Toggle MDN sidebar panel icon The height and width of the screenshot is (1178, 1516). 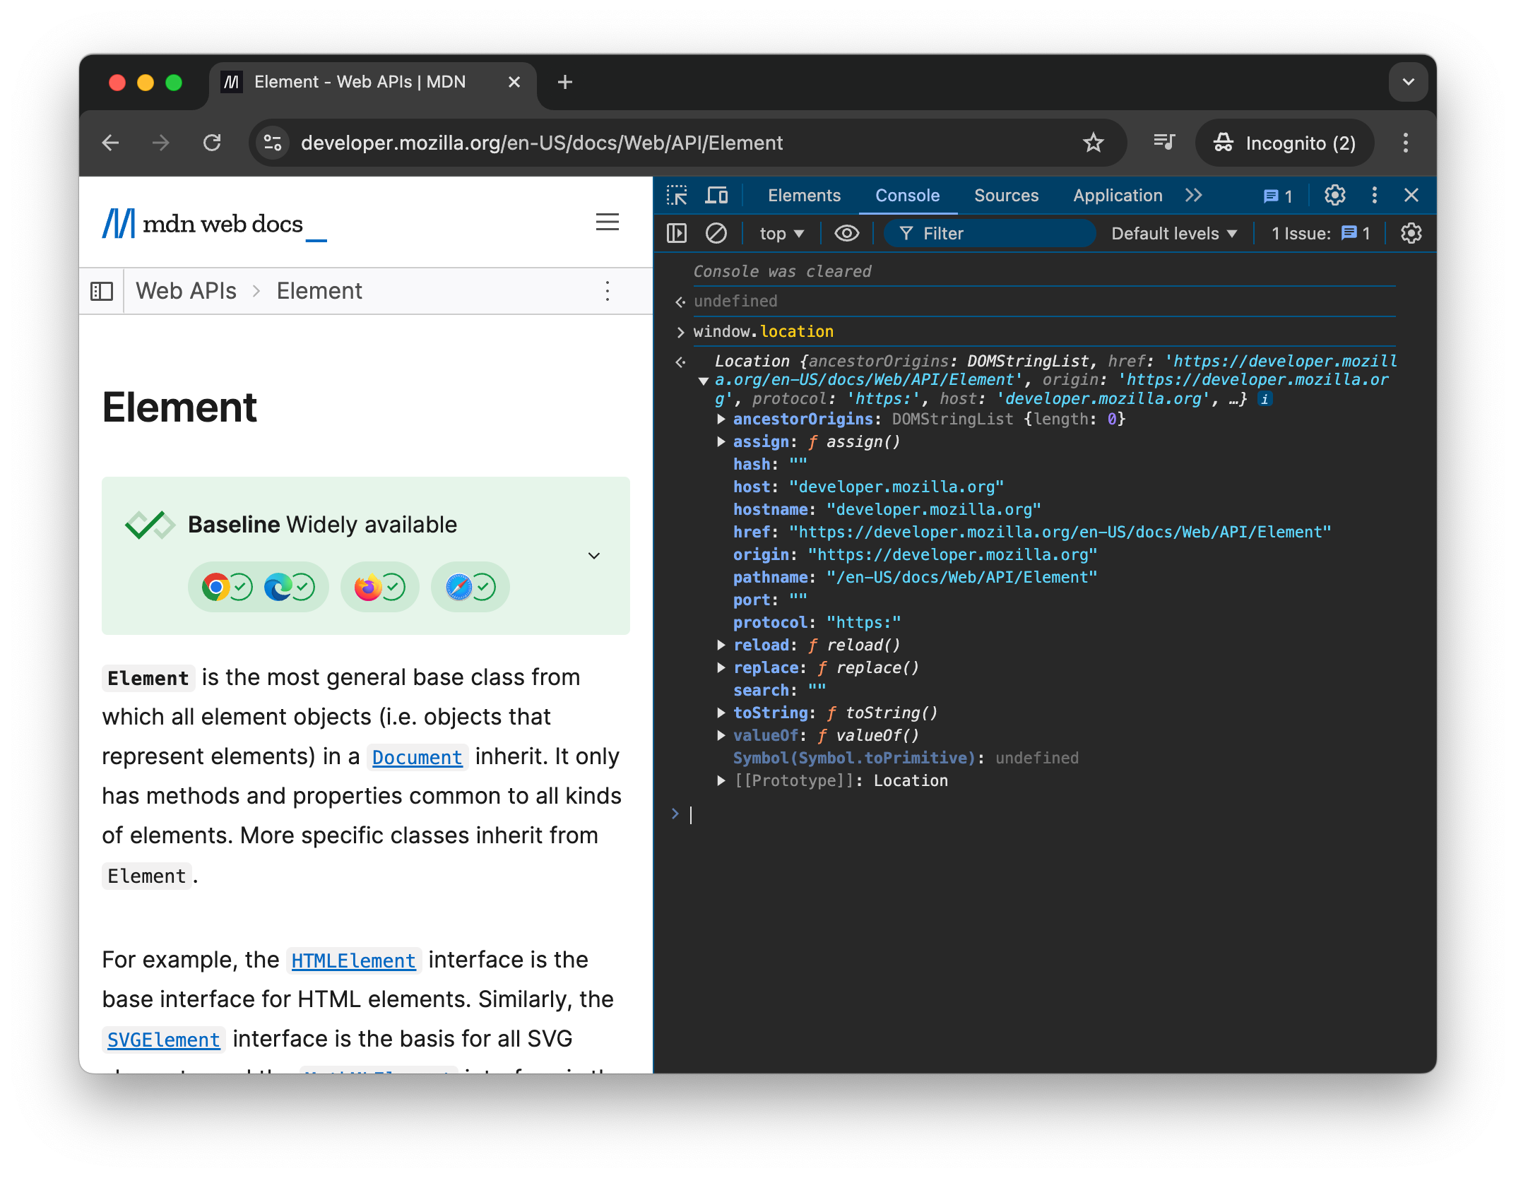pyautogui.click(x=102, y=291)
